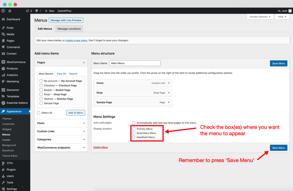
Task: Click the updates icon in the top admin bar
Action: (28, 11)
